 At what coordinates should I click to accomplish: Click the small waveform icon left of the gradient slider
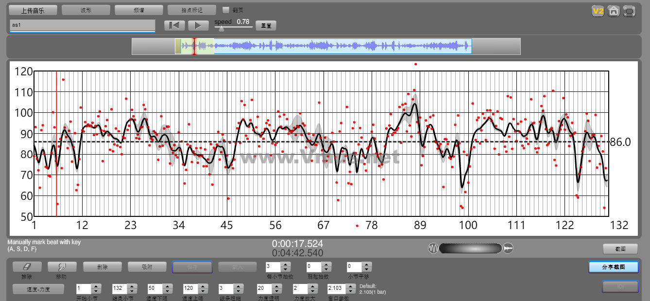click(x=433, y=248)
